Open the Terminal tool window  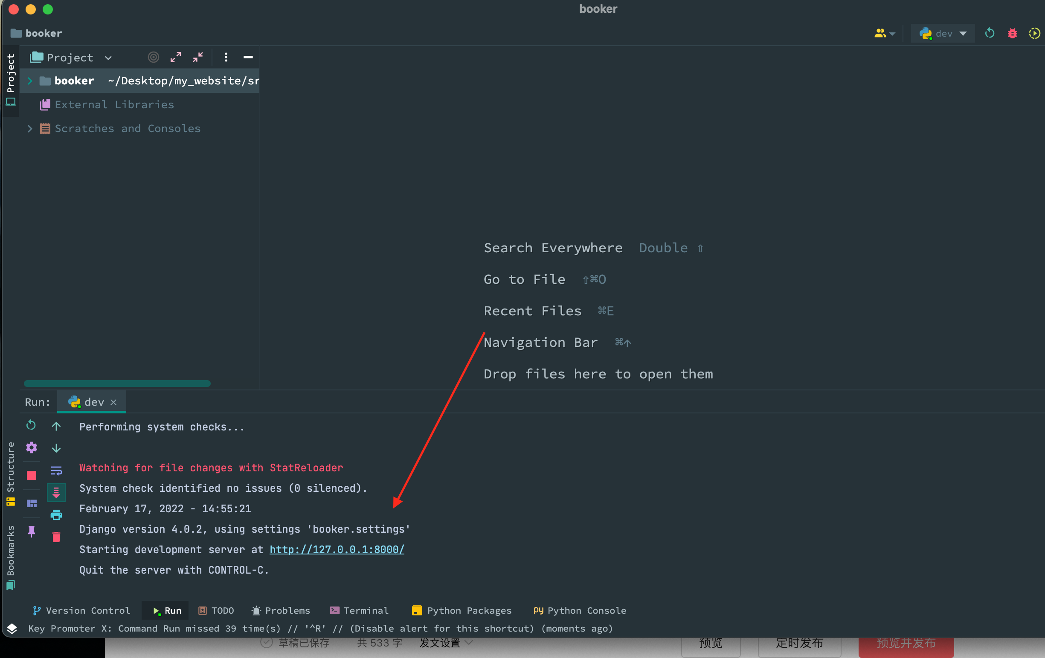click(x=359, y=610)
